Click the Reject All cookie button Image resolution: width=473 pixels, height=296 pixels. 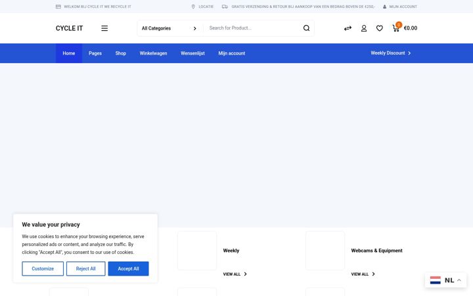(x=85, y=268)
